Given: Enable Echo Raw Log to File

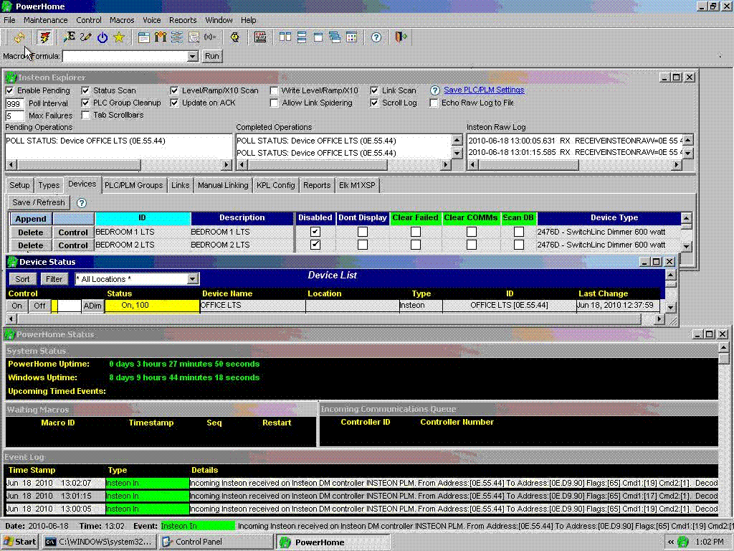Looking at the screenshot, I should pyautogui.click(x=434, y=103).
